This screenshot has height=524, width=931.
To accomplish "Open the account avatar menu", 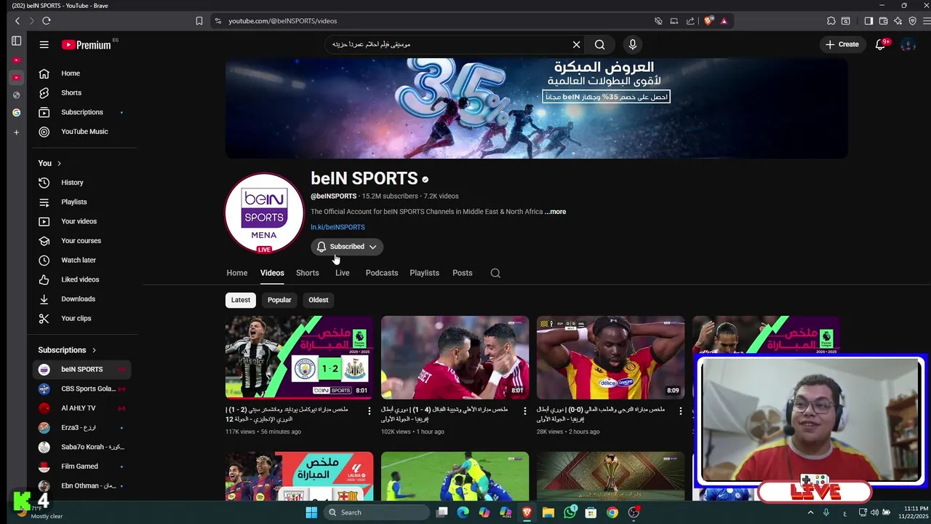I will [908, 44].
